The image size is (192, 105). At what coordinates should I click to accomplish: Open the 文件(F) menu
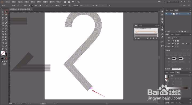8,2
